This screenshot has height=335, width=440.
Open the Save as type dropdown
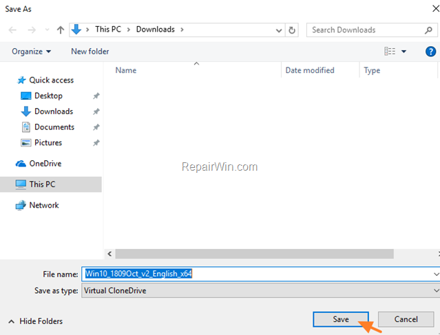[x=261, y=291]
